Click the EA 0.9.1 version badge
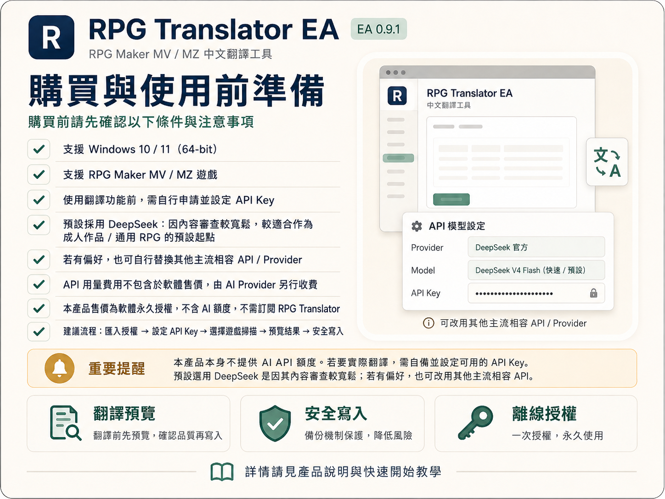 [x=378, y=29]
